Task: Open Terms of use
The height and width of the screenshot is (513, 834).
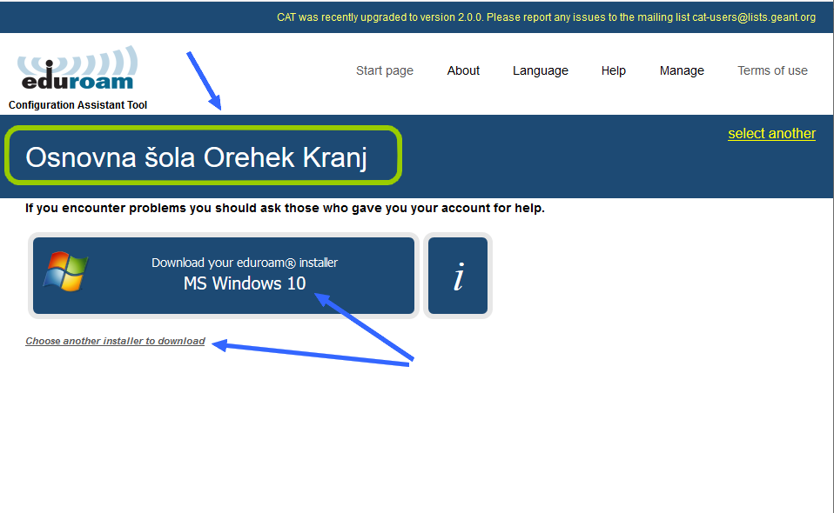Action: [x=772, y=70]
